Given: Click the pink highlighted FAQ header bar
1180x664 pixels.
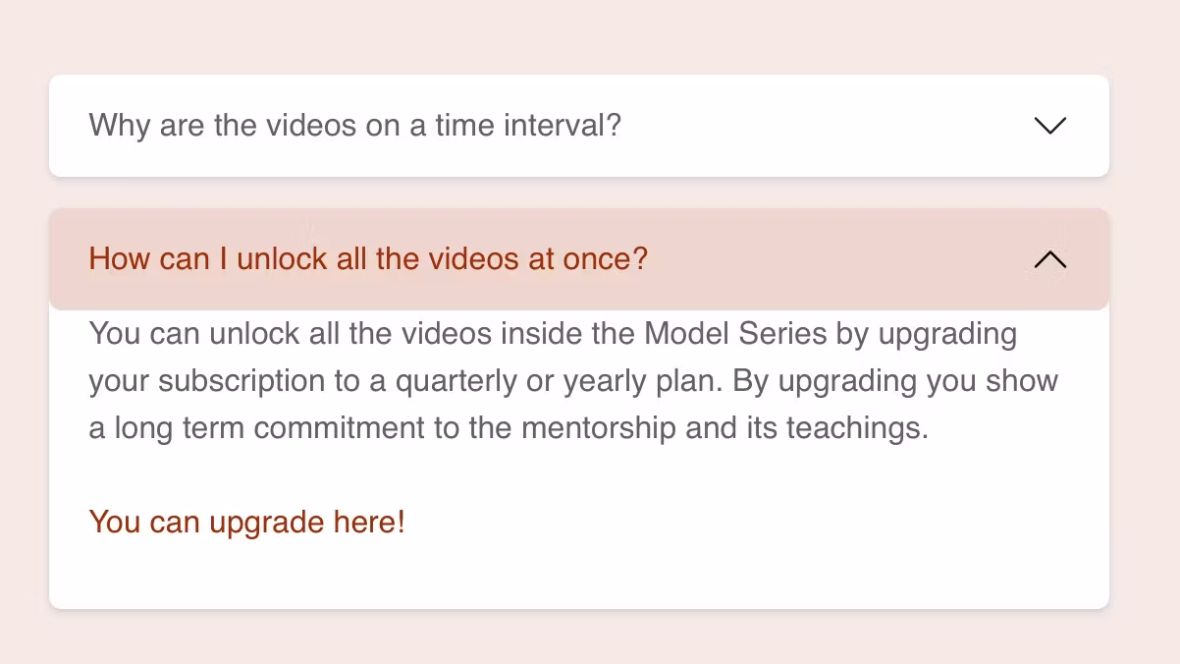Looking at the screenshot, I should (834, 259).
